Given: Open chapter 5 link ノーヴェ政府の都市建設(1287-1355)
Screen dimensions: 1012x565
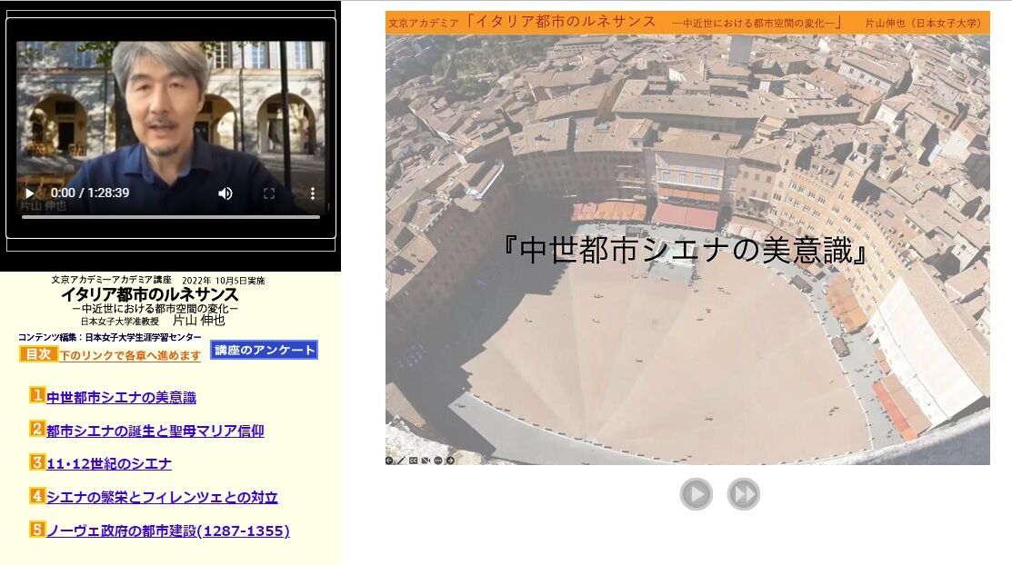Looking at the screenshot, I should pos(168,530).
